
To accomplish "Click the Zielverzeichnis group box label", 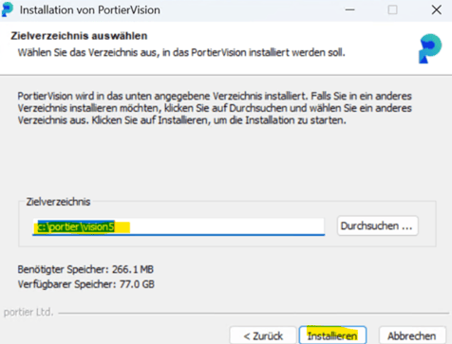I will click(x=58, y=202).
